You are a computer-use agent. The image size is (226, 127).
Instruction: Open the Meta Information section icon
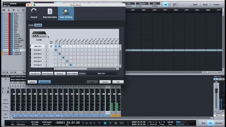point(50,12)
